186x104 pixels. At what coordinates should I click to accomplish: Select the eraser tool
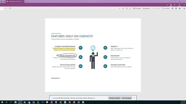175,5
